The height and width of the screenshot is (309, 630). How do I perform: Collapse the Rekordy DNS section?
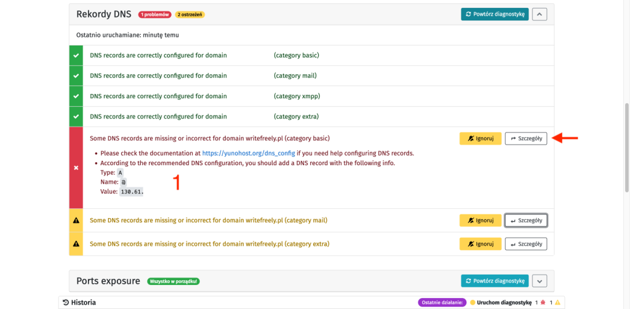[539, 14]
